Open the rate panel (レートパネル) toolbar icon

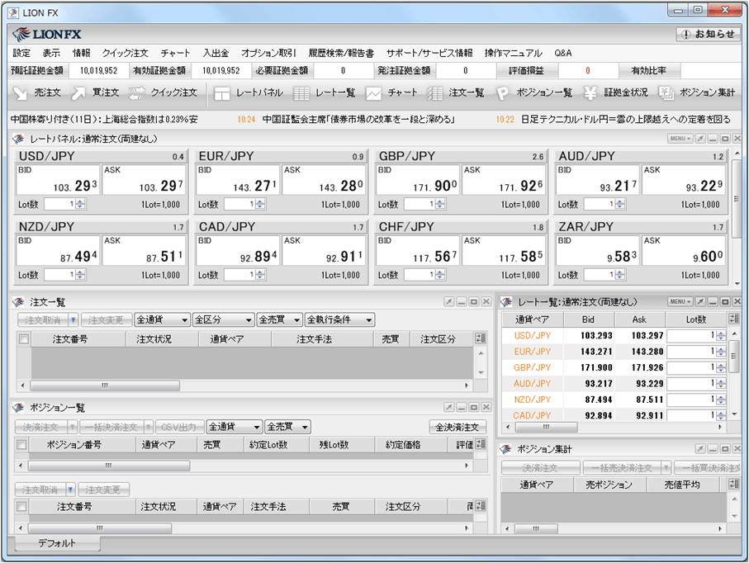point(221,92)
